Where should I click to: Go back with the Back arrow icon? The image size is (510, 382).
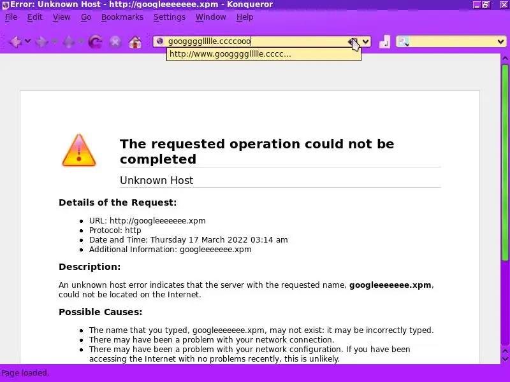click(x=15, y=41)
